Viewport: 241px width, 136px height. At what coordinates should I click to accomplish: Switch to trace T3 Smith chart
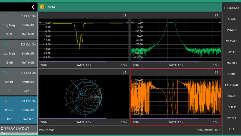(x=19, y=82)
